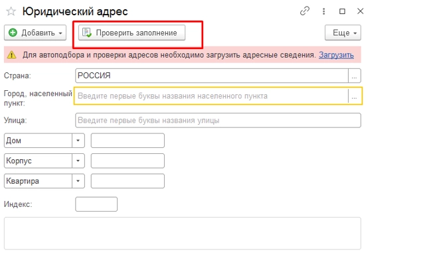Click the Квартира number input field

(x=128, y=181)
